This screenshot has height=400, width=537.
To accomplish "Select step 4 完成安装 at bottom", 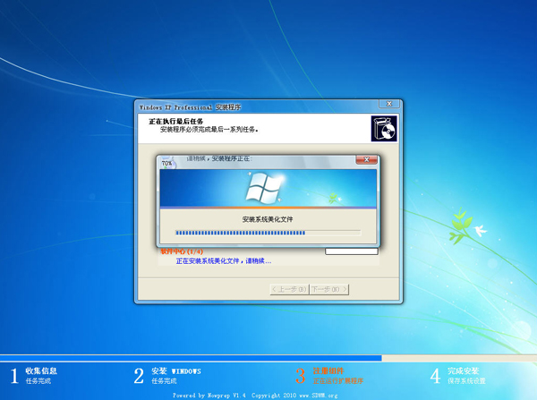I will (458, 376).
